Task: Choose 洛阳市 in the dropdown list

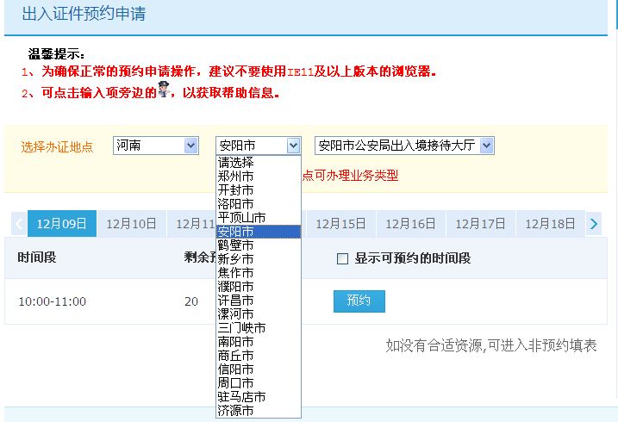Action: coord(235,204)
